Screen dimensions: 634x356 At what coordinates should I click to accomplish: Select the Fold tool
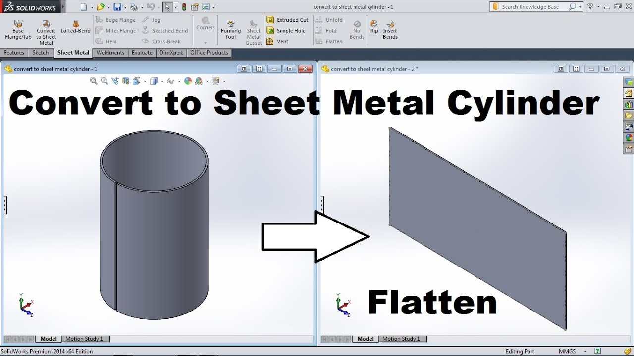[x=326, y=31]
